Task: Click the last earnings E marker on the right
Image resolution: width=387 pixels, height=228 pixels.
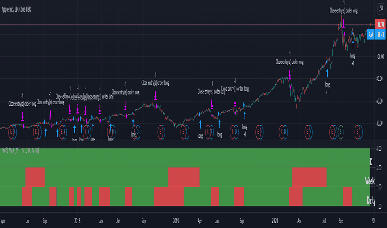Action: (x=357, y=132)
